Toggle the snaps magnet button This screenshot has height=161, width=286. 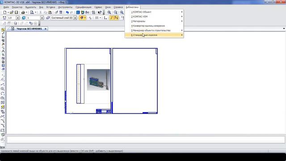[x=81, y=18]
